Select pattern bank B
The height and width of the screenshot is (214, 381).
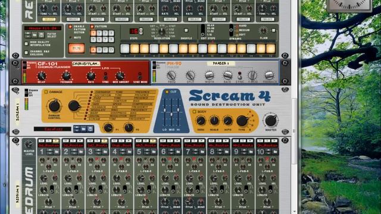point(99,50)
